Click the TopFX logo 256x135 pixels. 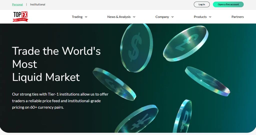pyautogui.click(x=20, y=15)
